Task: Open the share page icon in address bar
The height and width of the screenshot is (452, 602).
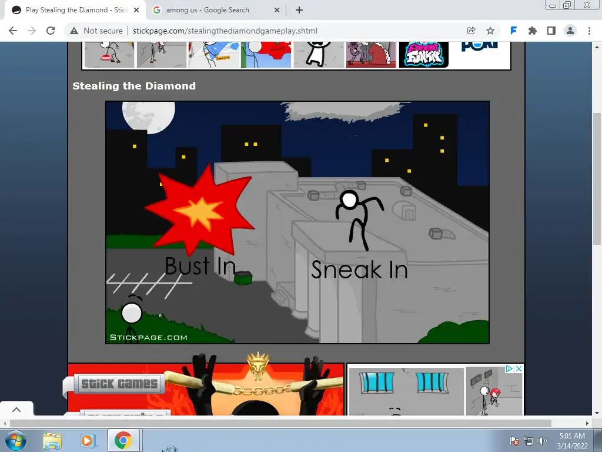Action: pos(471,31)
